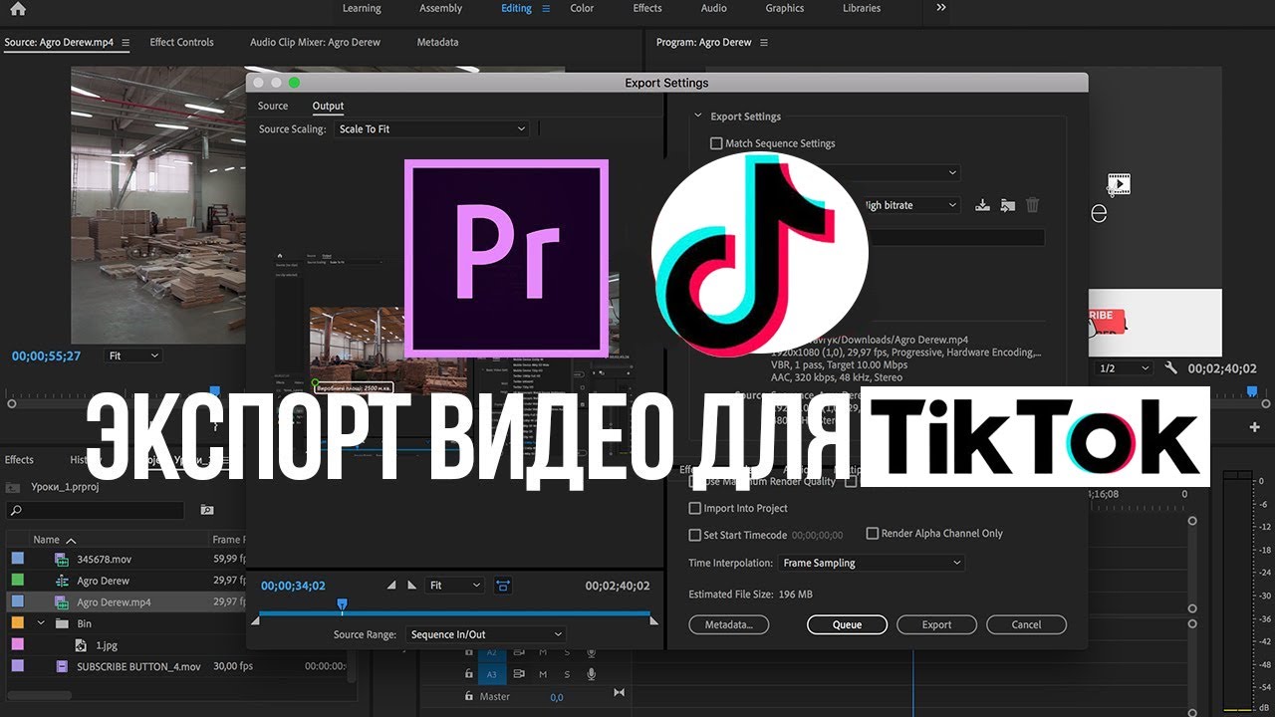Image resolution: width=1275 pixels, height=717 pixels.
Task: Click the Delete Preset trash icon
Action: coord(1033,205)
